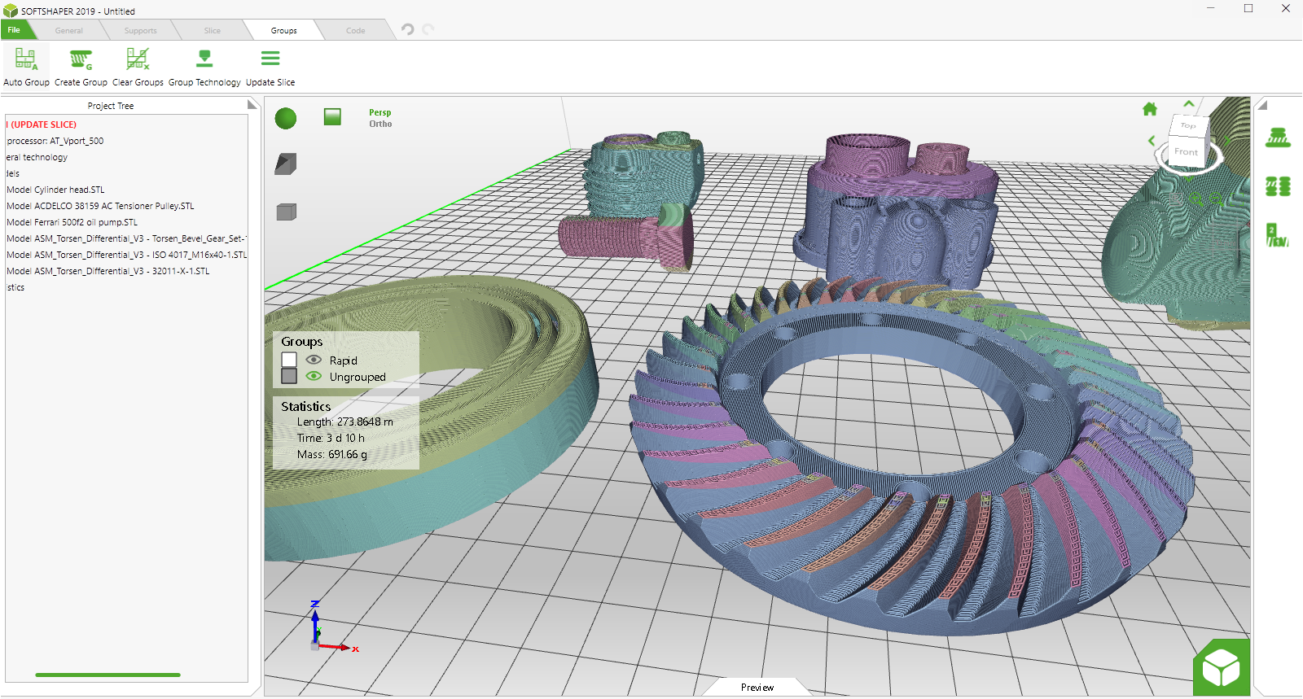The width and height of the screenshot is (1303, 699).
Task: Select the green flat square view mode
Action: (332, 117)
